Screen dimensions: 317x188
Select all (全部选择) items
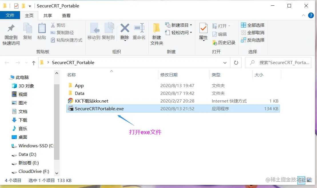pos(253,25)
